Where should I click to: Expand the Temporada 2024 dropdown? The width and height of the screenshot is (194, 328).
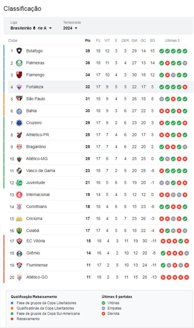(70, 28)
